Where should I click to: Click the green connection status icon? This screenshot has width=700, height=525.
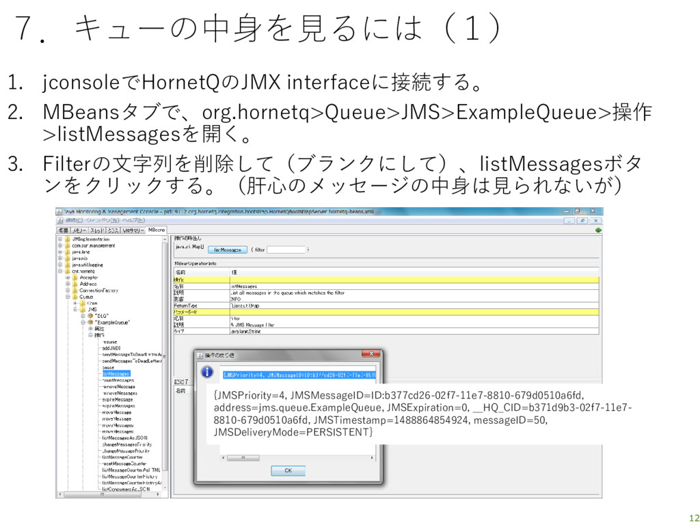point(597,230)
